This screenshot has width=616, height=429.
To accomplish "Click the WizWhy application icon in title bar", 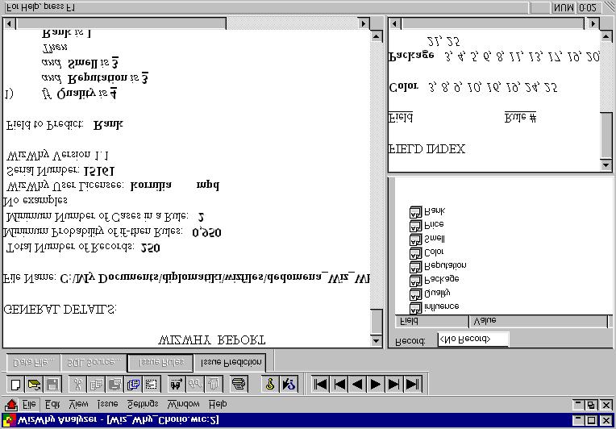I will coord(9,420).
